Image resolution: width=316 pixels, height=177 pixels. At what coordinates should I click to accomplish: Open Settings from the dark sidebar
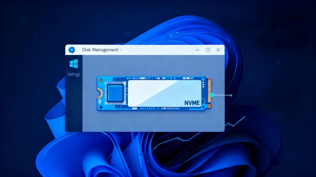click(73, 74)
